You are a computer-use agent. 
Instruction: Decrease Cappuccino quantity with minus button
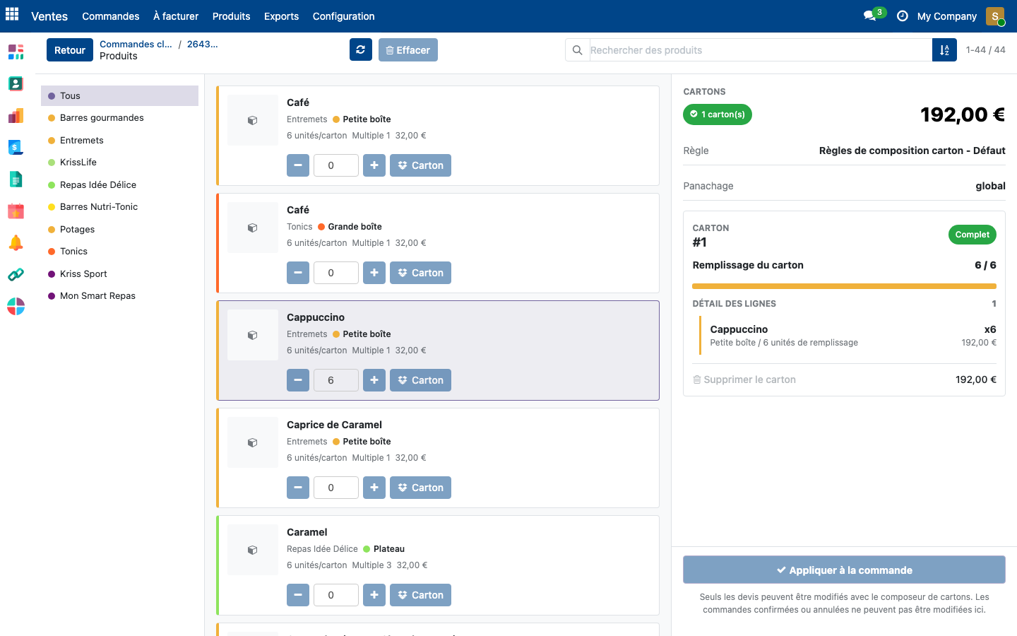point(298,380)
